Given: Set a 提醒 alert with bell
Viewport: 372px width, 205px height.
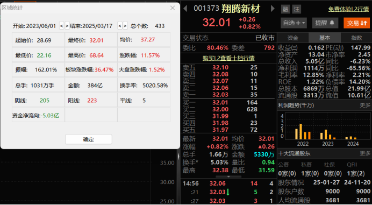Looking at the screenshot, I should [325, 23].
